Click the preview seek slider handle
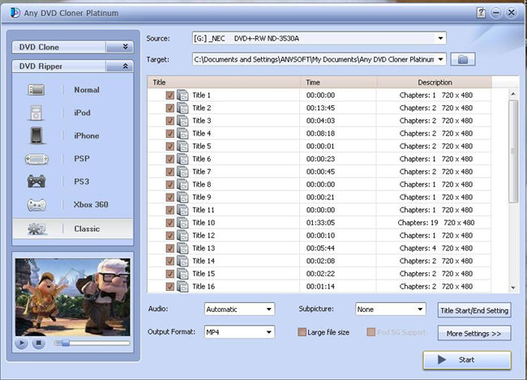 65,343
